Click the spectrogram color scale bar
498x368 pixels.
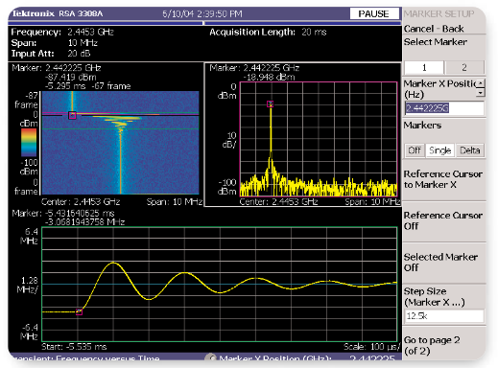[29, 143]
